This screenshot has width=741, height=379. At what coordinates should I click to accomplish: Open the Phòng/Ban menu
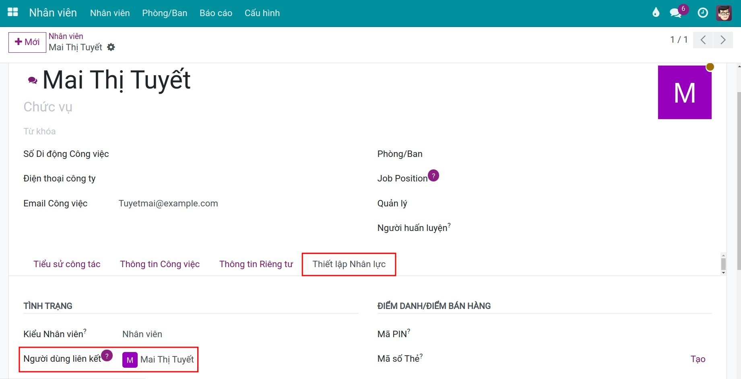(165, 13)
